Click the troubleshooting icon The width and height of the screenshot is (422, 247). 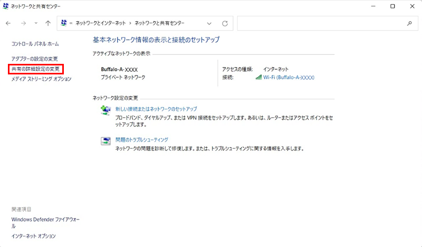click(x=105, y=140)
